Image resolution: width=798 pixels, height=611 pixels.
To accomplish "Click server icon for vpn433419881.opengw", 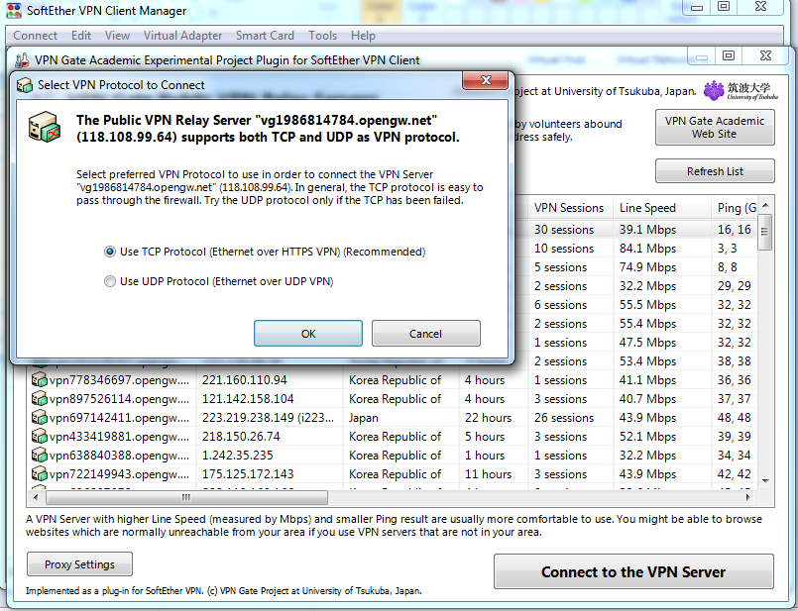I will tap(40, 436).
